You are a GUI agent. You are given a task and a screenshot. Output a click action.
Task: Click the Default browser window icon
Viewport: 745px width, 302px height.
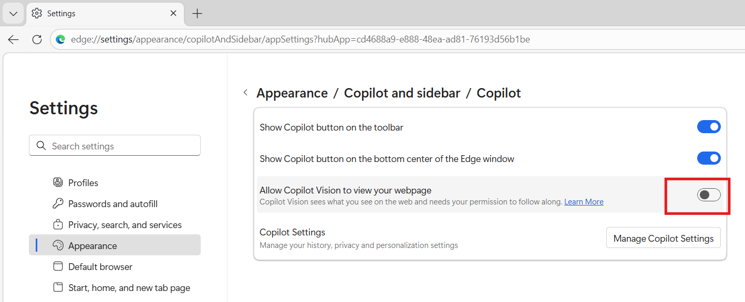(58, 266)
